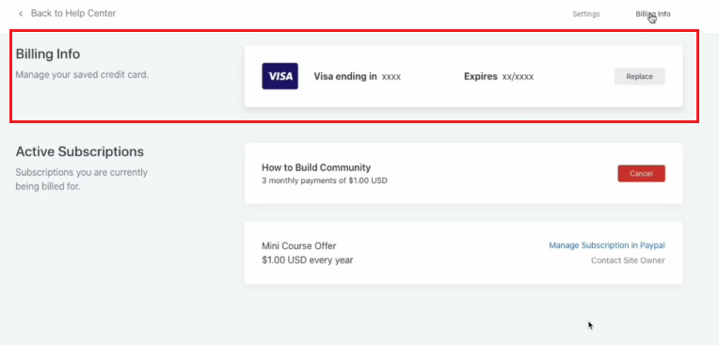
Task: Click the 3 monthly payments text
Action: pyautogui.click(x=324, y=180)
